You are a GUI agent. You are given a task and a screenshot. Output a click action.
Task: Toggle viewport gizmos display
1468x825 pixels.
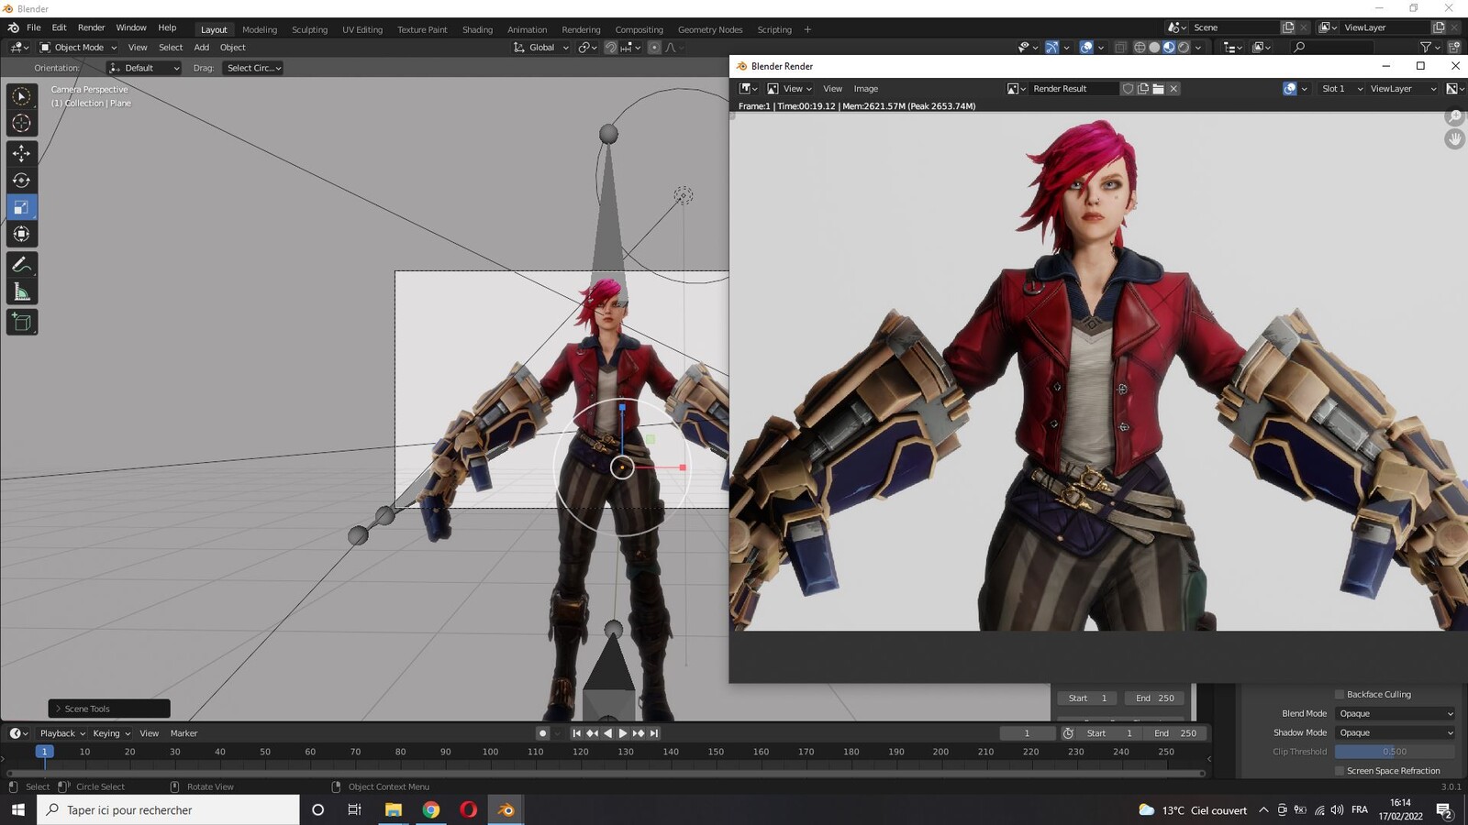click(x=1052, y=48)
